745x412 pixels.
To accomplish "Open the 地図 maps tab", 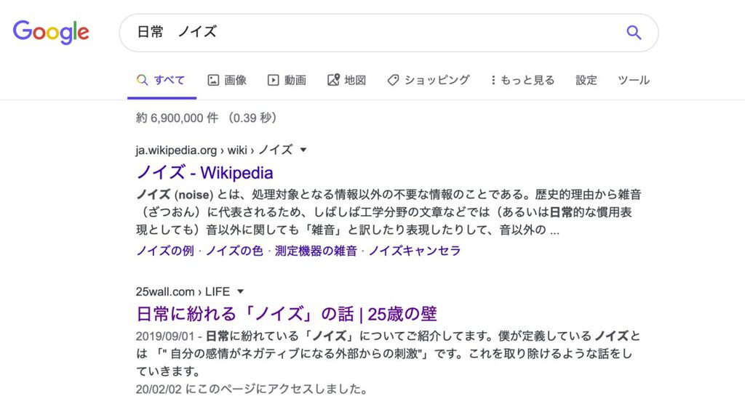I will click(347, 80).
